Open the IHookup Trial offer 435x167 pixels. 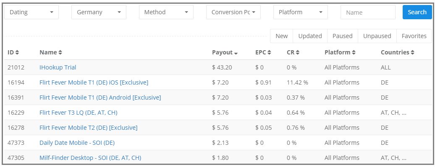tap(58, 67)
